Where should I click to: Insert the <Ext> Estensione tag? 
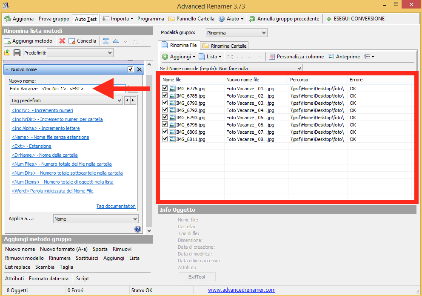pyautogui.click(x=31, y=146)
